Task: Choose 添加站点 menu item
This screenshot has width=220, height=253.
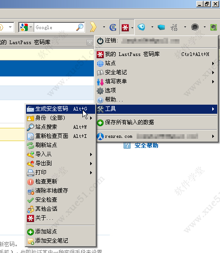Action: pos(61,232)
